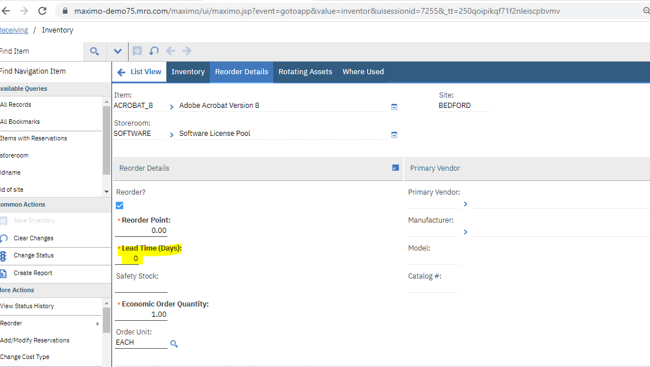
Task: Switch to the Where Used tab
Action: pyautogui.click(x=363, y=72)
